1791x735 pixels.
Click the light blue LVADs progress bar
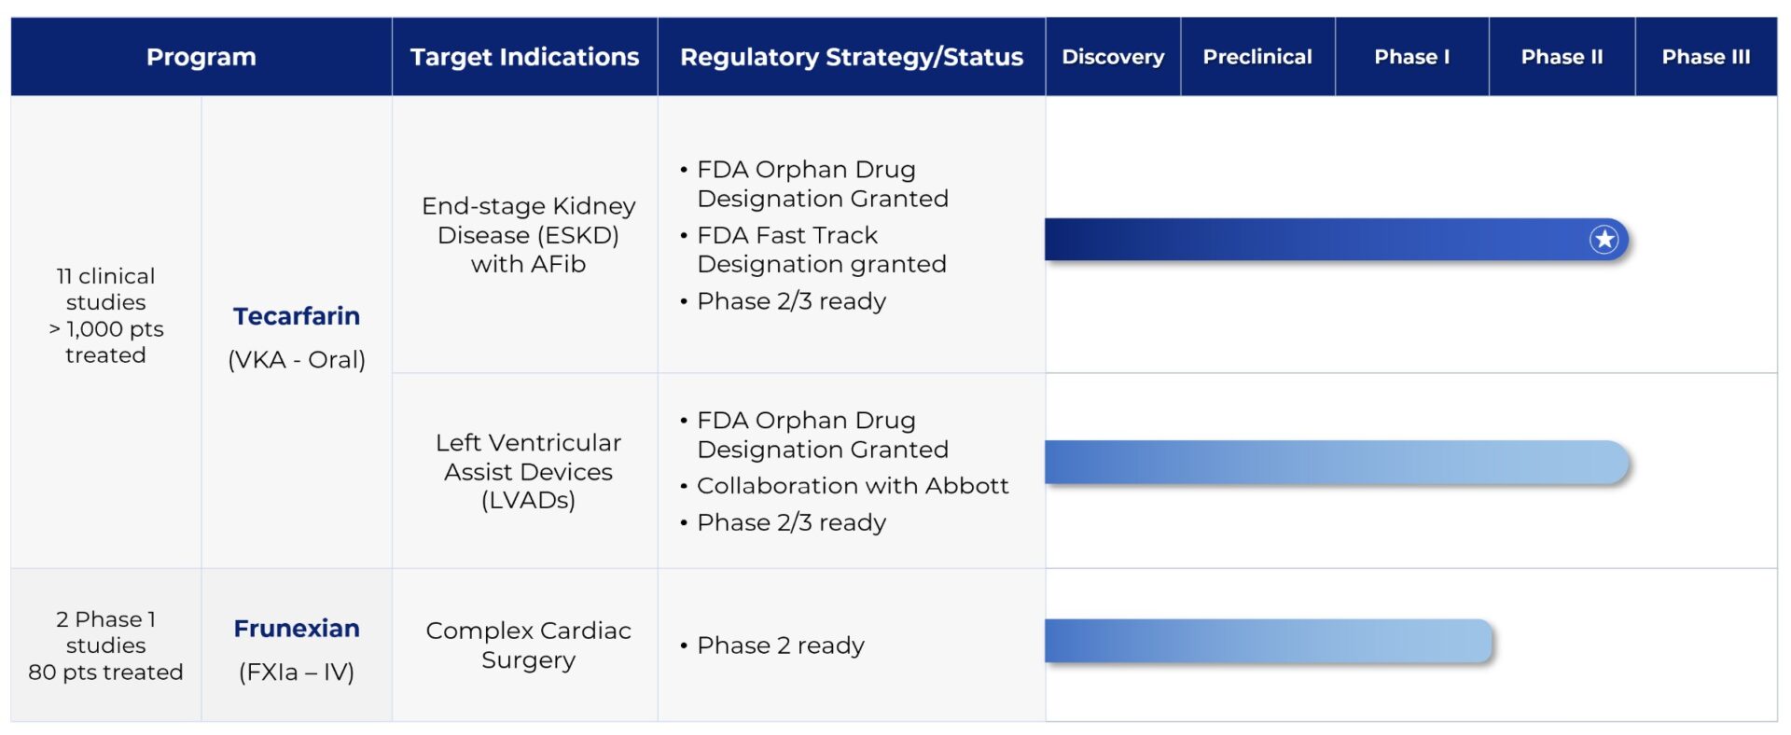click(x=1334, y=463)
